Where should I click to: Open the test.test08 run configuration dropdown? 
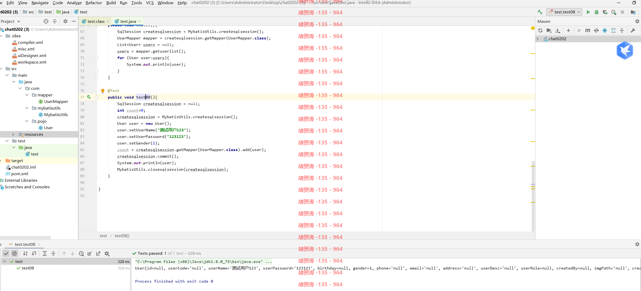[564, 12]
